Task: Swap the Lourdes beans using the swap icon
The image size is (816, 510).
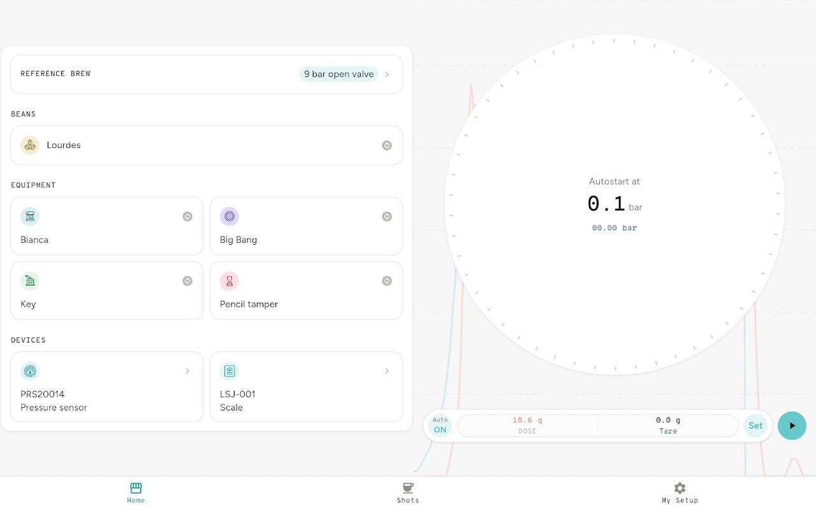Action: click(387, 145)
